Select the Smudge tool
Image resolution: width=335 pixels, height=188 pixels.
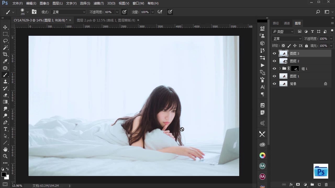[5, 109]
